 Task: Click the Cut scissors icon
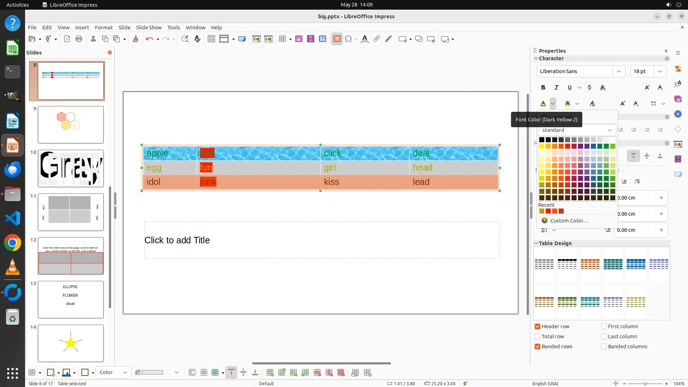93,39
